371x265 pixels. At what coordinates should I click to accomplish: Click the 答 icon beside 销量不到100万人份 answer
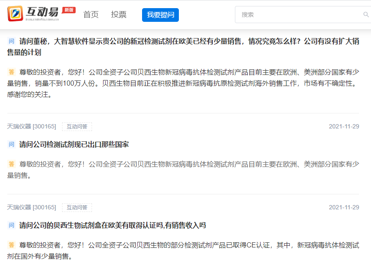coord(12,72)
